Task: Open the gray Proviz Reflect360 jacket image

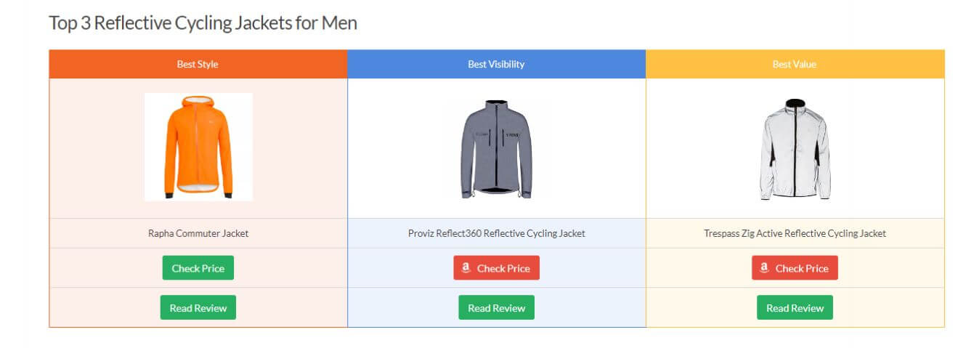Action: pos(497,148)
